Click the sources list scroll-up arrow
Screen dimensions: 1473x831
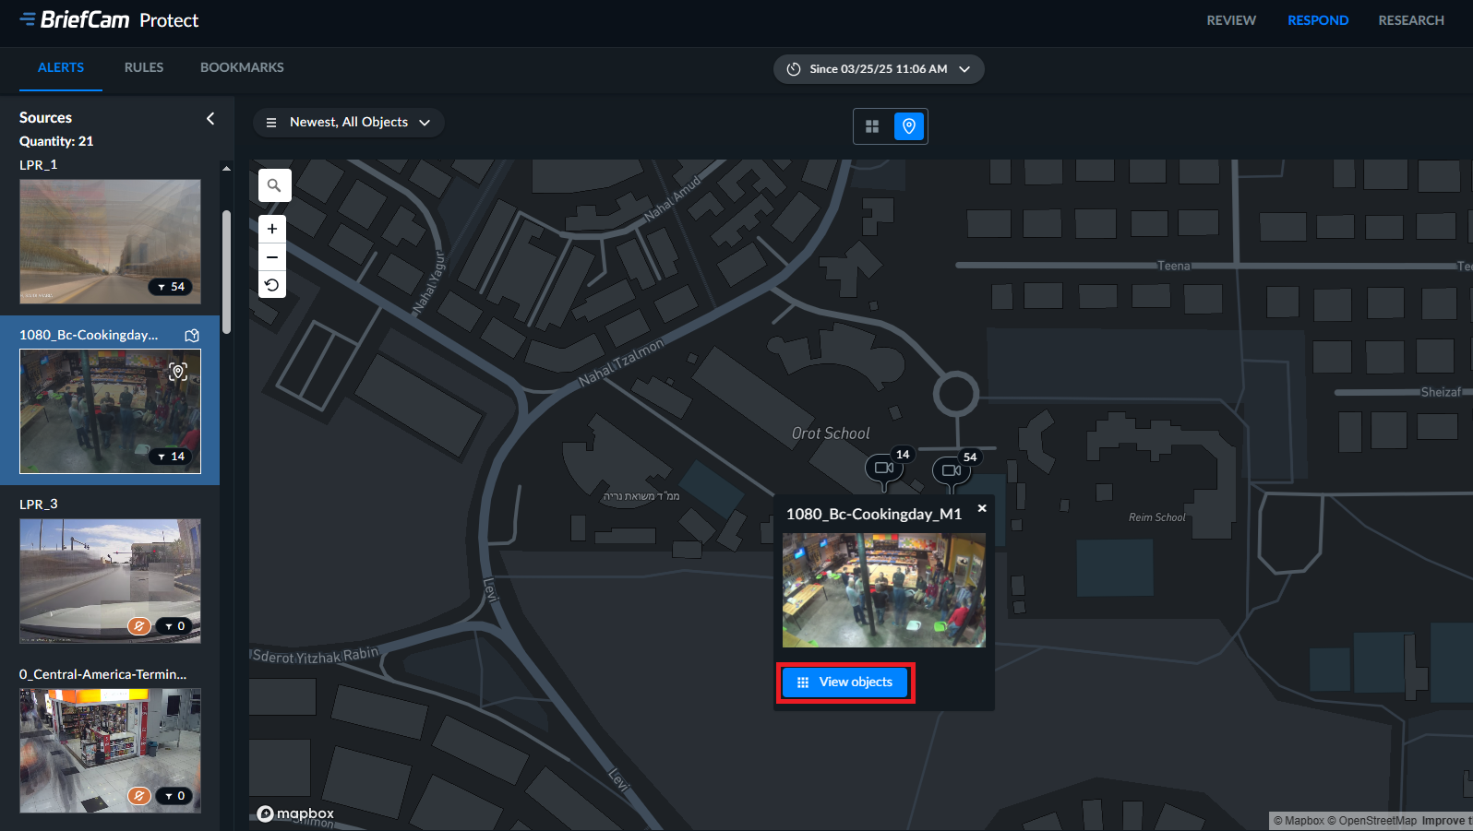[226, 169]
